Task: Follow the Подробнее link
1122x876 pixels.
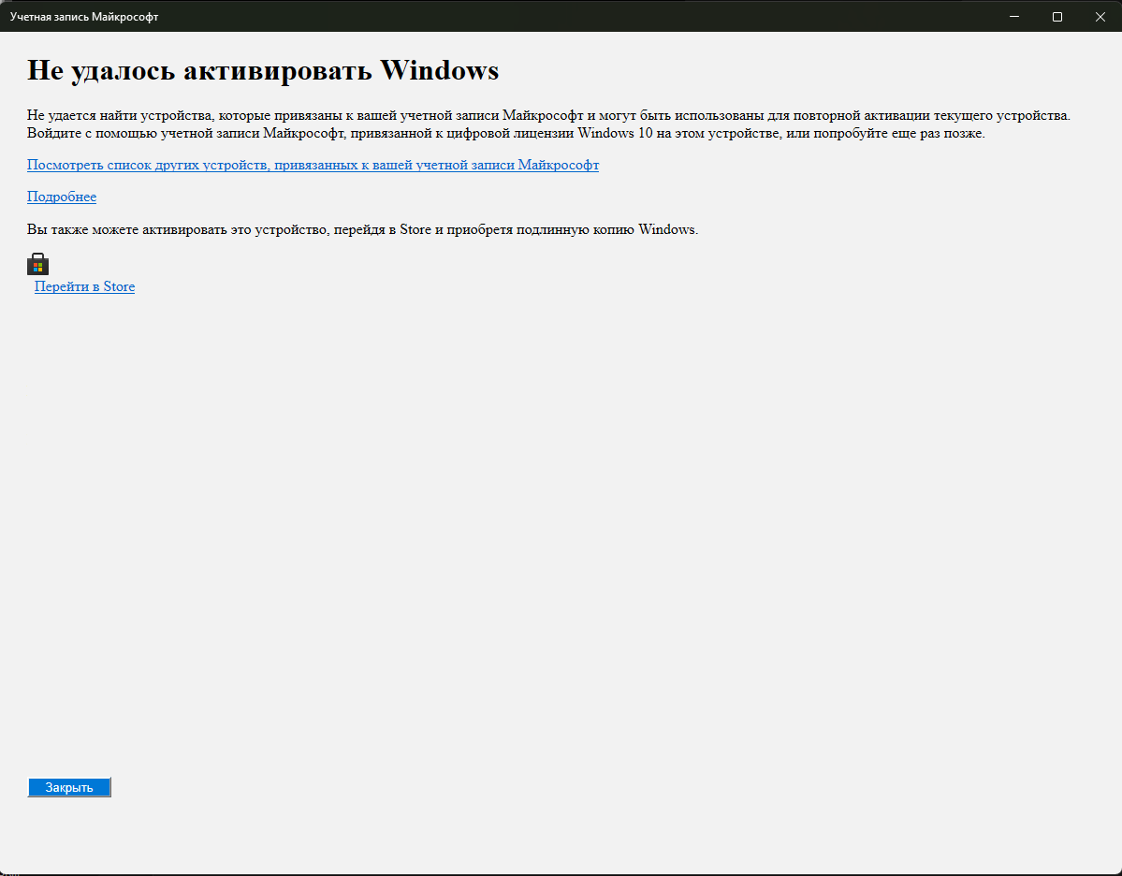Action: click(x=62, y=197)
